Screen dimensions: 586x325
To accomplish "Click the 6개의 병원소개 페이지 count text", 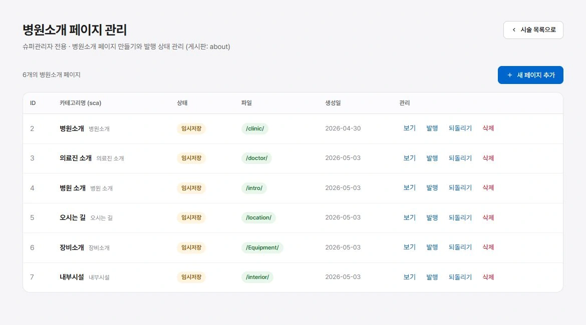I will pyautogui.click(x=52, y=74).
